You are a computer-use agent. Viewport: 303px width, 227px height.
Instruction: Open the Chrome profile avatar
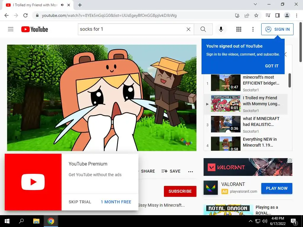287,15
